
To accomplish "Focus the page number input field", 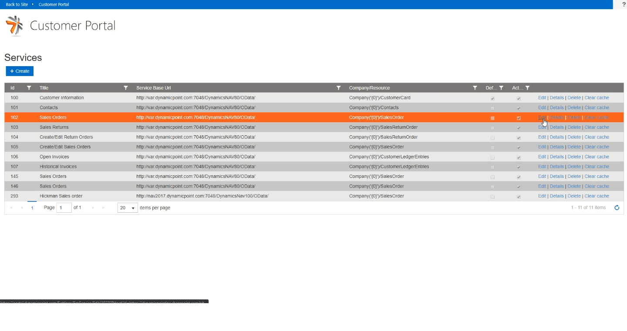I will tap(64, 208).
